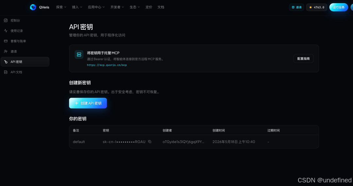Click the sidebar 邀请 person icon
Screen dimensions: 353x186
pos(6,51)
